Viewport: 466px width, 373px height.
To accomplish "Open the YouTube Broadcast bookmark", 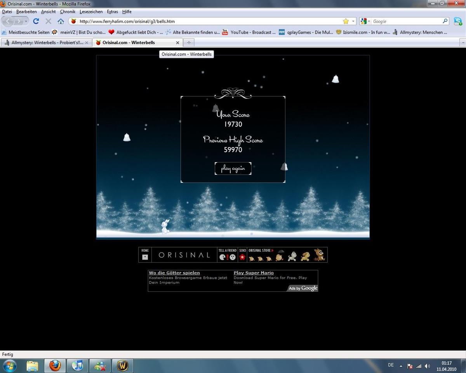I will tap(249, 32).
